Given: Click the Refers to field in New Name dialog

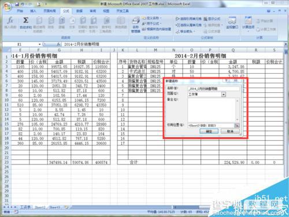Looking at the screenshot, I should 211,126.
